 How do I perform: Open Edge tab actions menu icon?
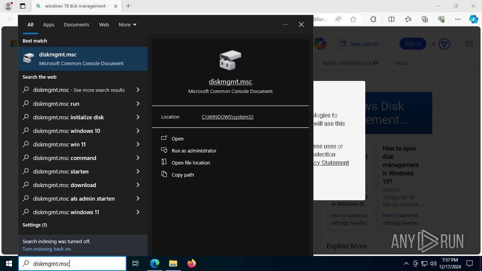(23, 6)
